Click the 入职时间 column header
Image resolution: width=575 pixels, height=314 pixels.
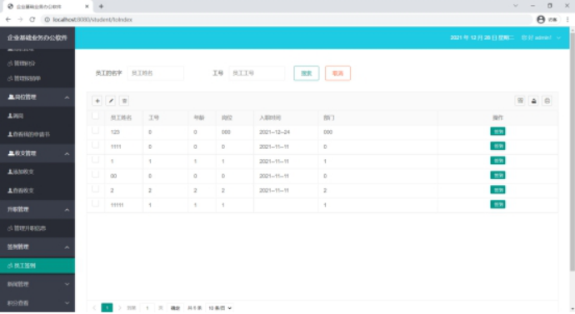(x=270, y=117)
